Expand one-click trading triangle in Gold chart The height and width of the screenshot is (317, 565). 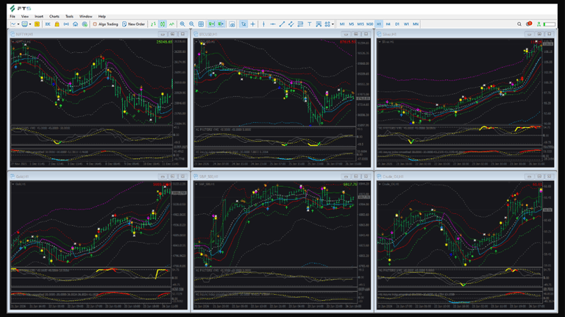pyautogui.click(x=13, y=184)
